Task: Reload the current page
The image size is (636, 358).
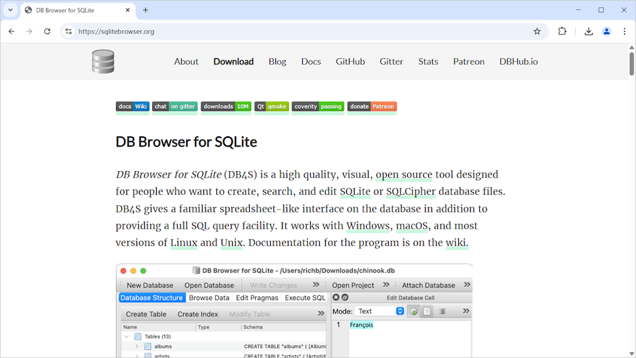Action: (x=47, y=31)
